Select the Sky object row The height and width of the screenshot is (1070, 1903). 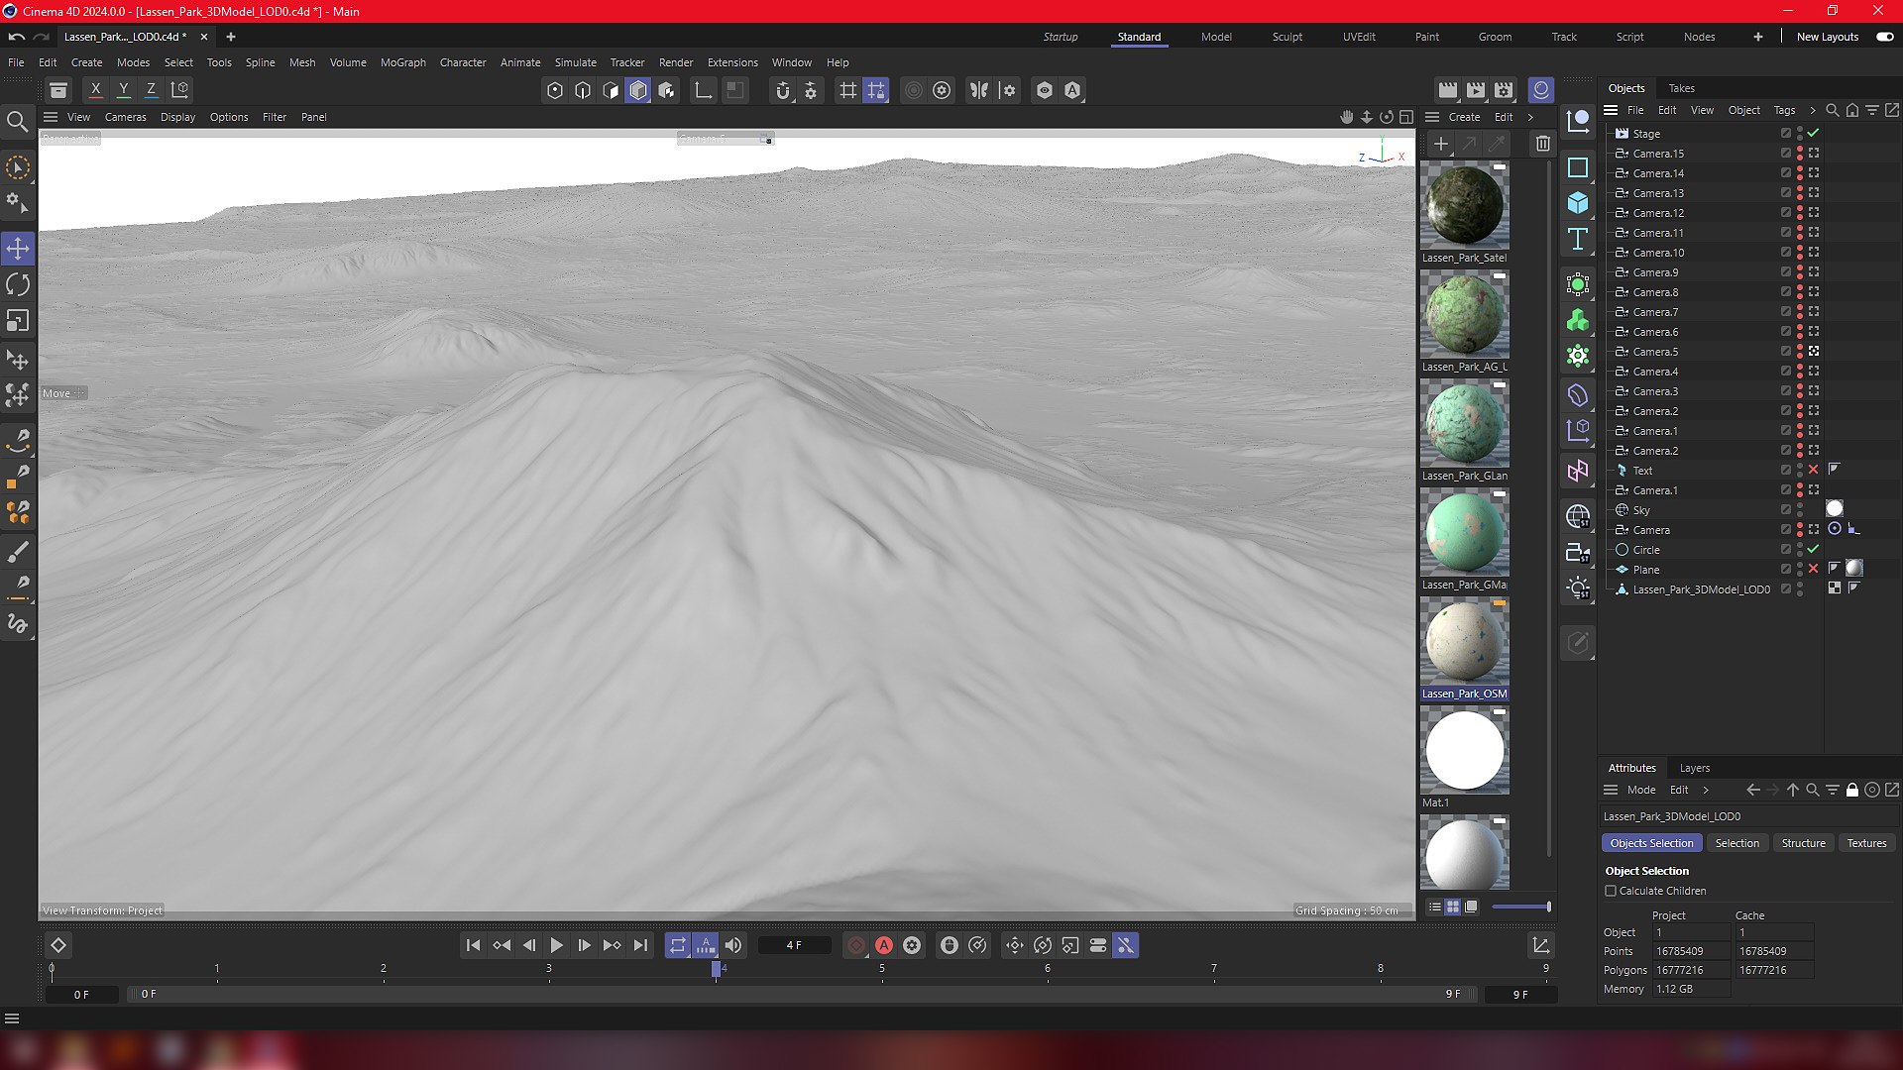click(1641, 510)
